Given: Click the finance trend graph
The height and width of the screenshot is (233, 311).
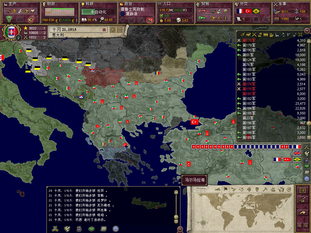Looking at the screenshot, I should click(x=60, y=12).
